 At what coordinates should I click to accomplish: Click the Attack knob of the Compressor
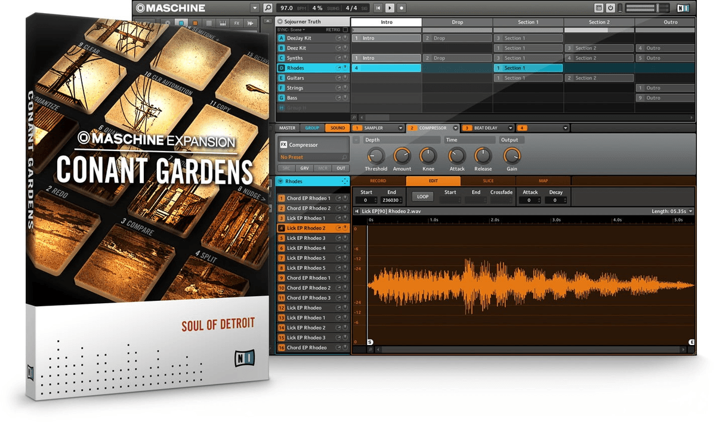pyautogui.click(x=456, y=156)
